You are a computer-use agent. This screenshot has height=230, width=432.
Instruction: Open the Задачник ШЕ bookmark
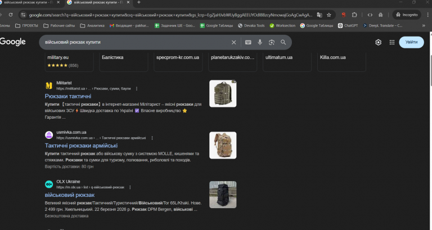tap(175, 26)
